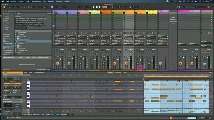Toggle track 9 activator button

coord(126,63)
